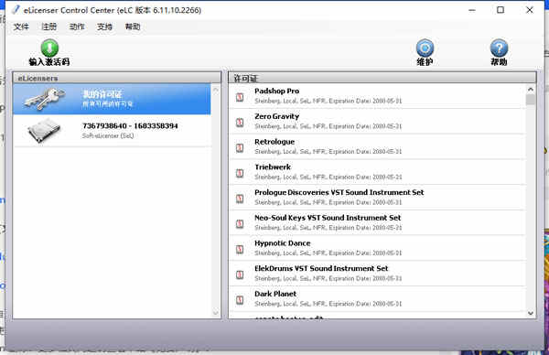The height and width of the screenshot is (355, 549).
Task: Click the eLicenser app icon in title bar
Action: [x=16, y=10]
